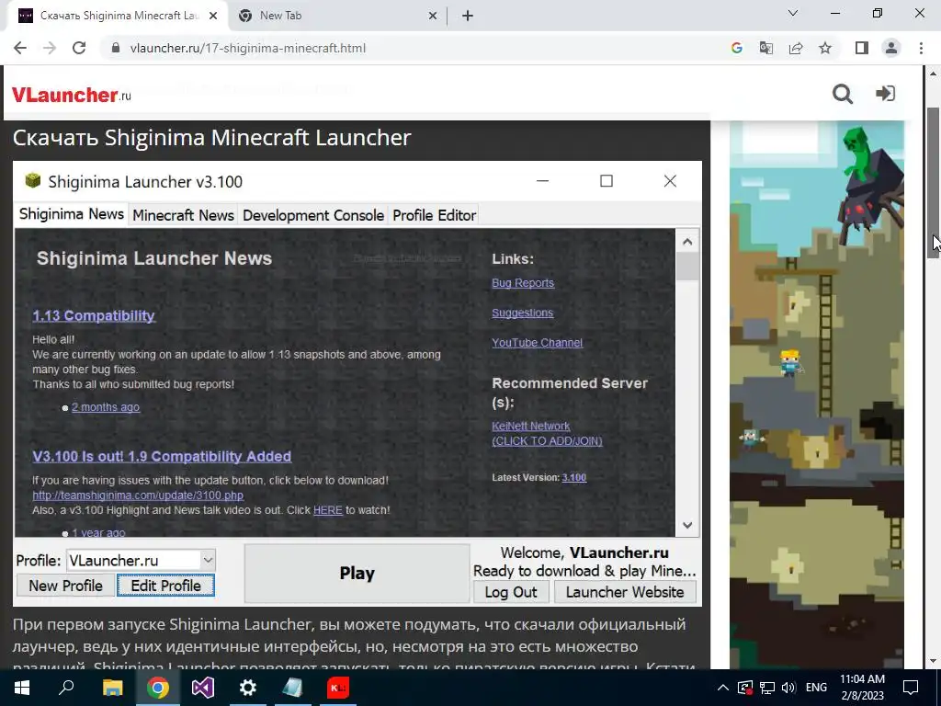
Task: Close the New Tab tab
Action: point(433,17)
